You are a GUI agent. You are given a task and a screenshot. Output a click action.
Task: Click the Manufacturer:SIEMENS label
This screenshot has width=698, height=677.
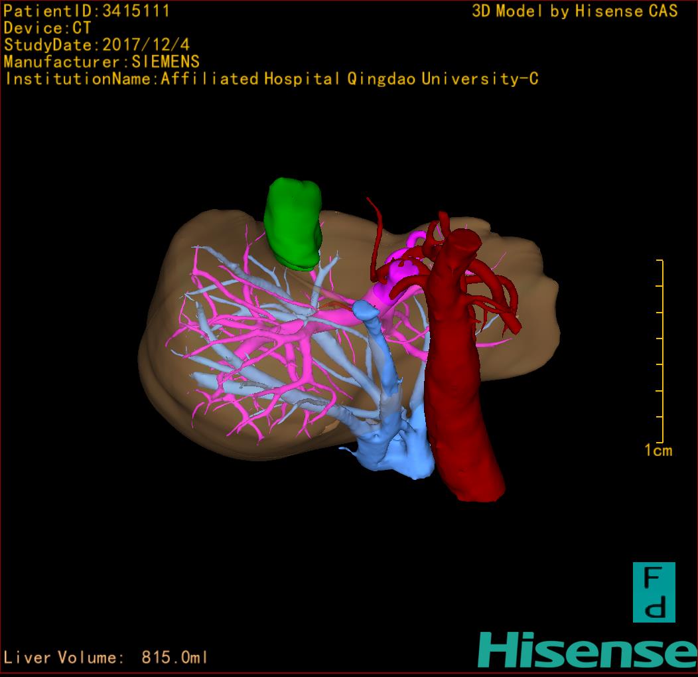tap(102, 62)
